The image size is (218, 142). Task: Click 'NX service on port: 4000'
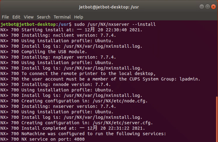53,139
